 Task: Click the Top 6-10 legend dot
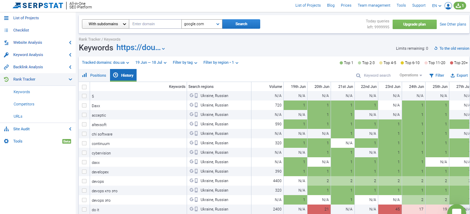coord(402,63)
